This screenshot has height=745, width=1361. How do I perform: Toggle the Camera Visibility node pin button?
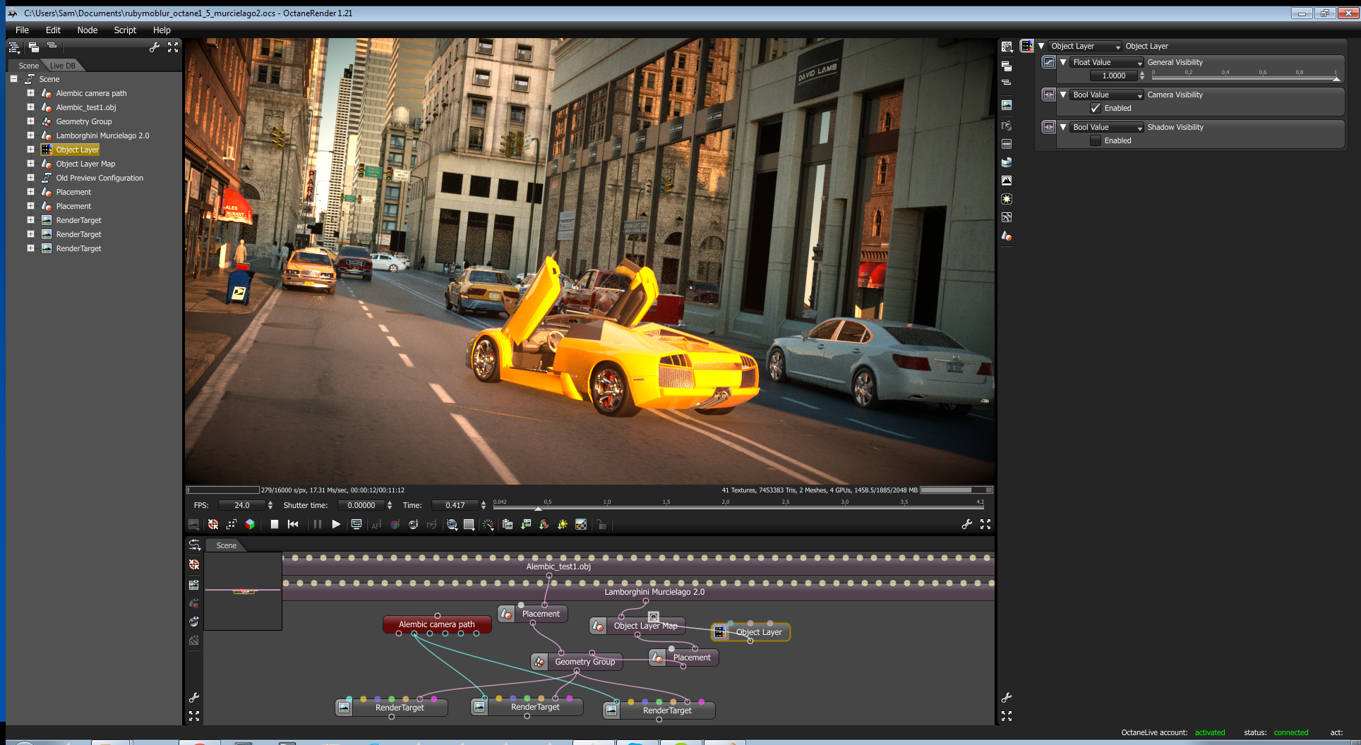click(x=1049, y=95)
